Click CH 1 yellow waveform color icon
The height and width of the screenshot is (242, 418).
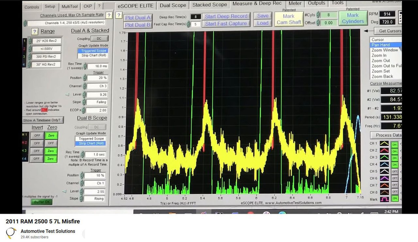384,144
